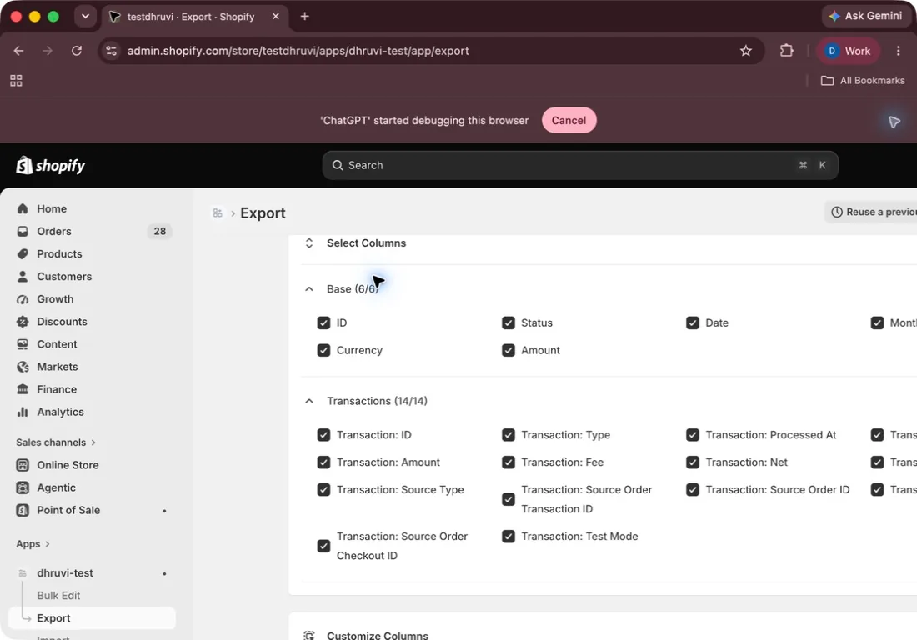The width and height of the screenshot is (917, 640).
Task: Click the Products tag icon
Action: (23, 253)
